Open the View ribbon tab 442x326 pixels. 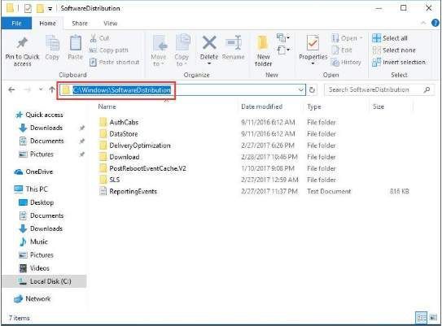[110, 24]
